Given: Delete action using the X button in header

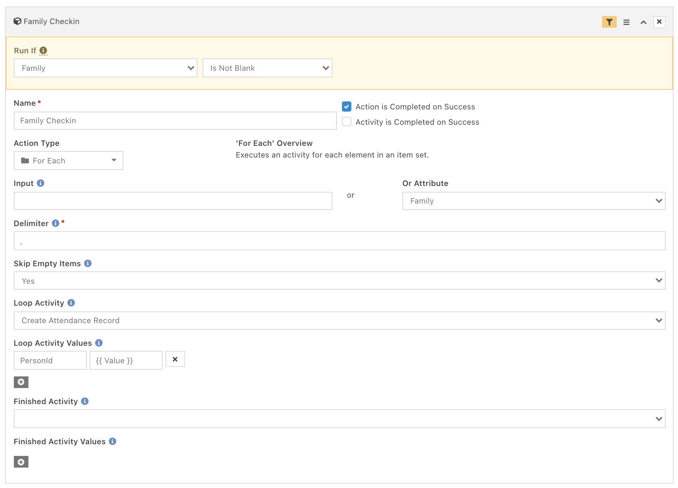Looking at the screenshot, I should tap(659, 22).
